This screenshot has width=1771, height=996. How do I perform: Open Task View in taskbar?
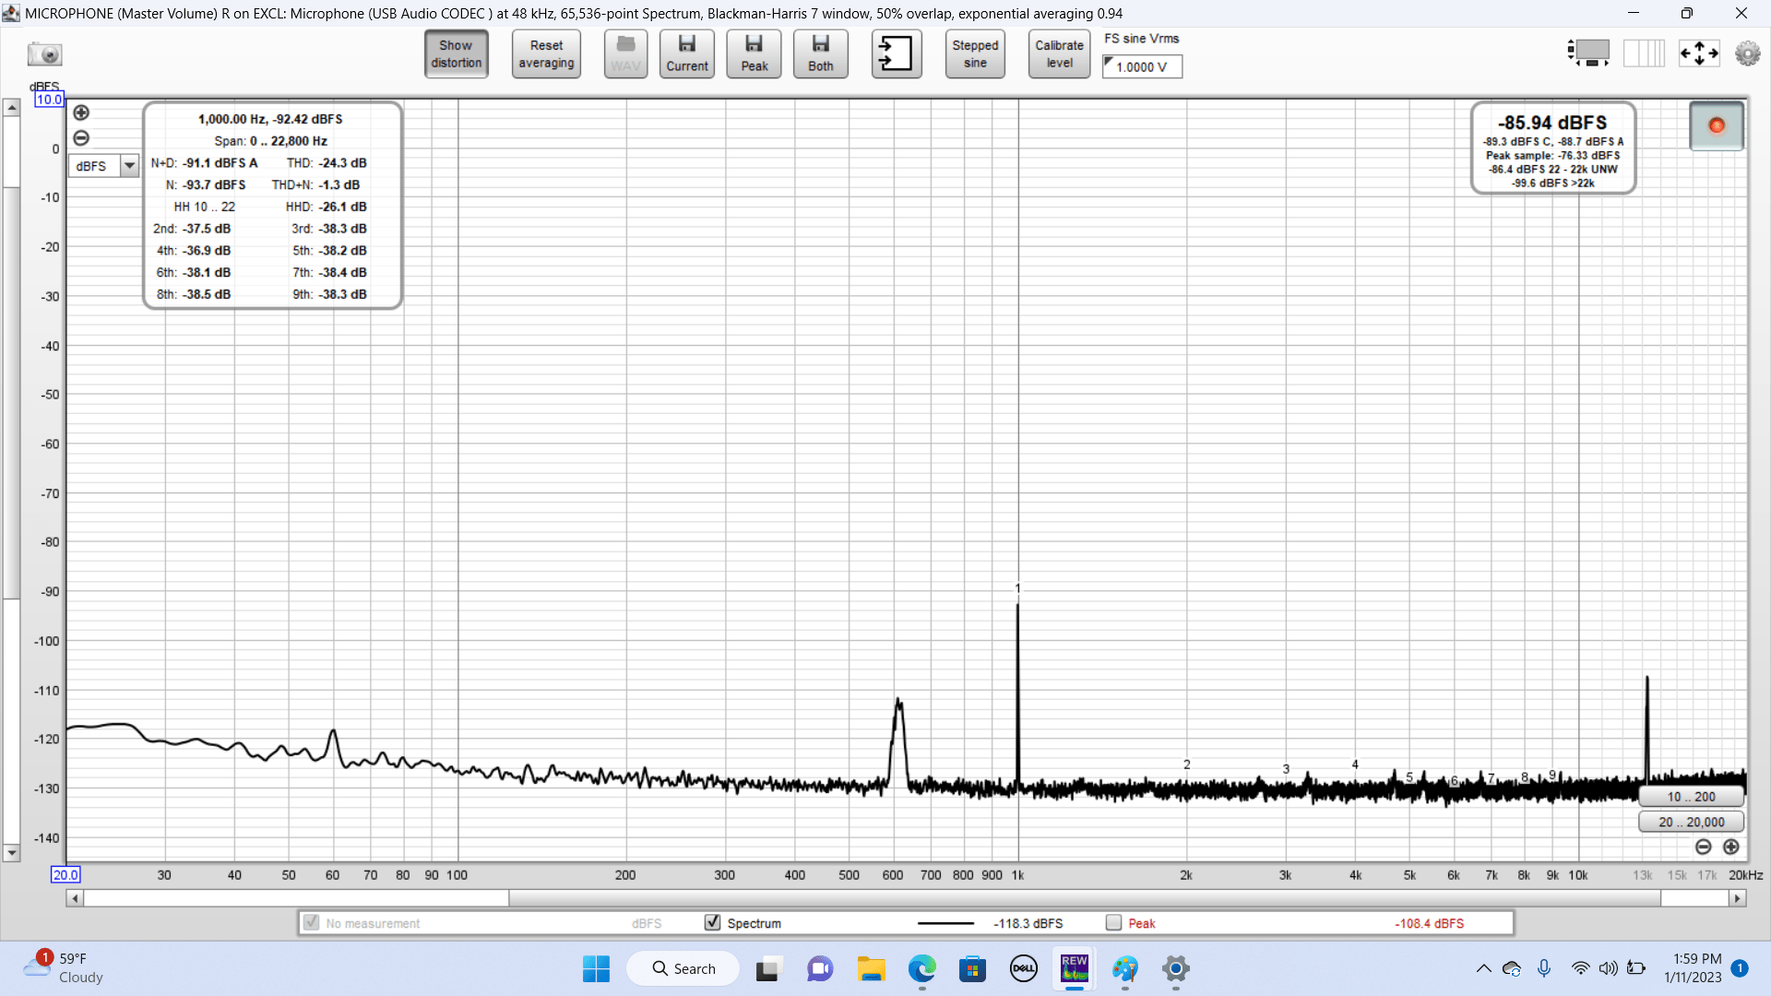tap(767, 968)
